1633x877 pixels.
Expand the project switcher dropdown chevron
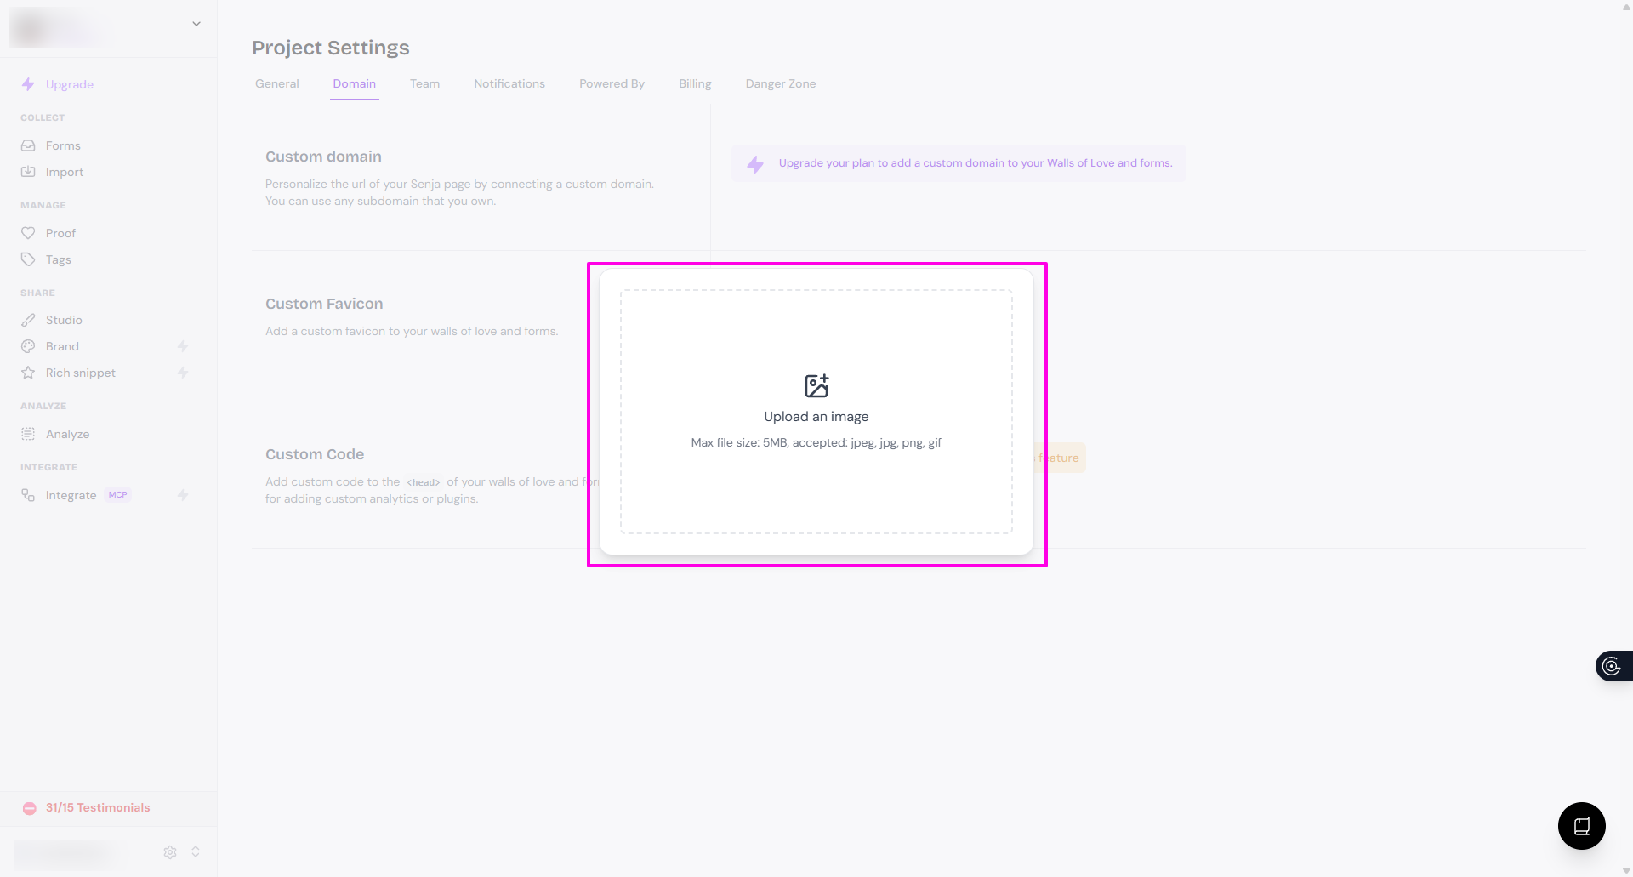[x=196, y=24]
